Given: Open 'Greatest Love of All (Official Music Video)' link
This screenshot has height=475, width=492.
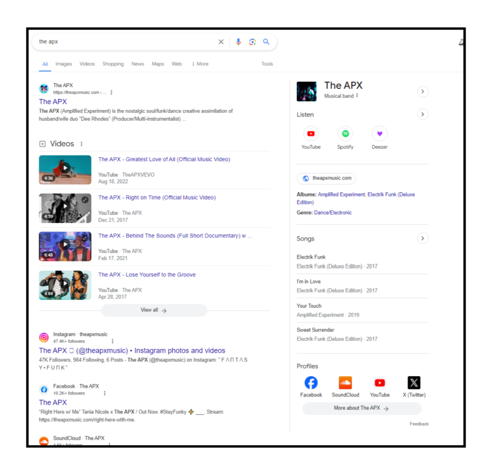Looking at the screenshot, I should (164, 159).
